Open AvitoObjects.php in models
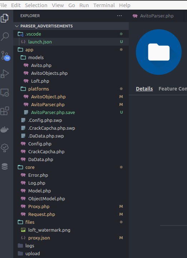187x258 pixels. point(71,73)
